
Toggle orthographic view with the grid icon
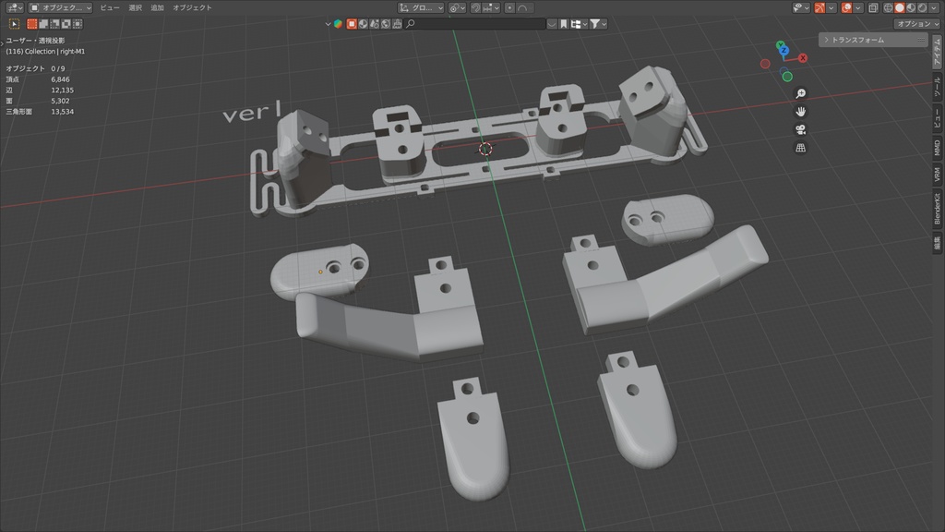click(801, 148)
